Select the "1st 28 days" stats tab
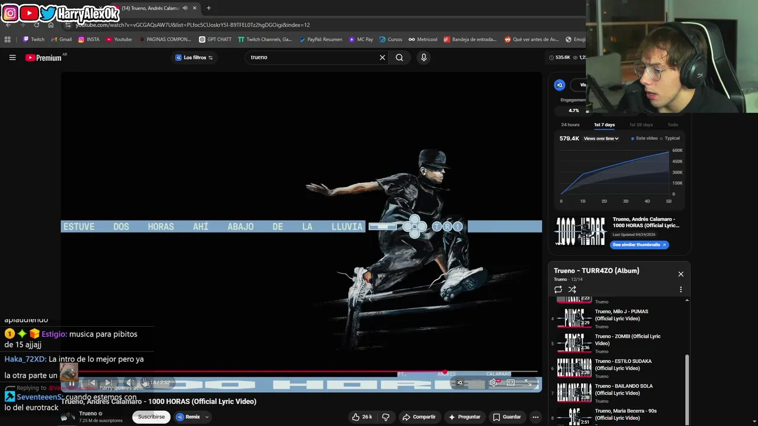The width and height of the screenshot is (758, 426). click(x=641, y=125)
